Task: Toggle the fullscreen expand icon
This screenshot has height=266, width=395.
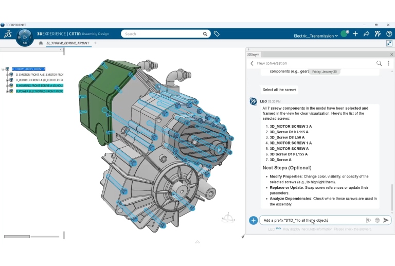Action: click(x=389, y=43)
